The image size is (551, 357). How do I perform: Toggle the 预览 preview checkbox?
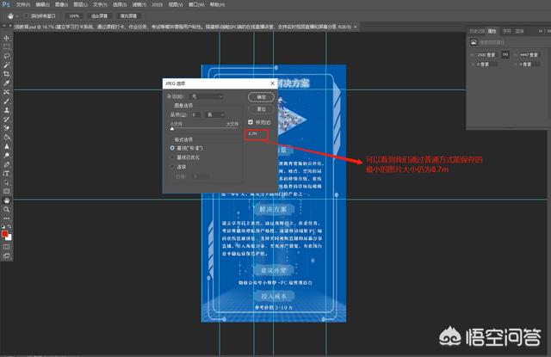coord(251,122)
